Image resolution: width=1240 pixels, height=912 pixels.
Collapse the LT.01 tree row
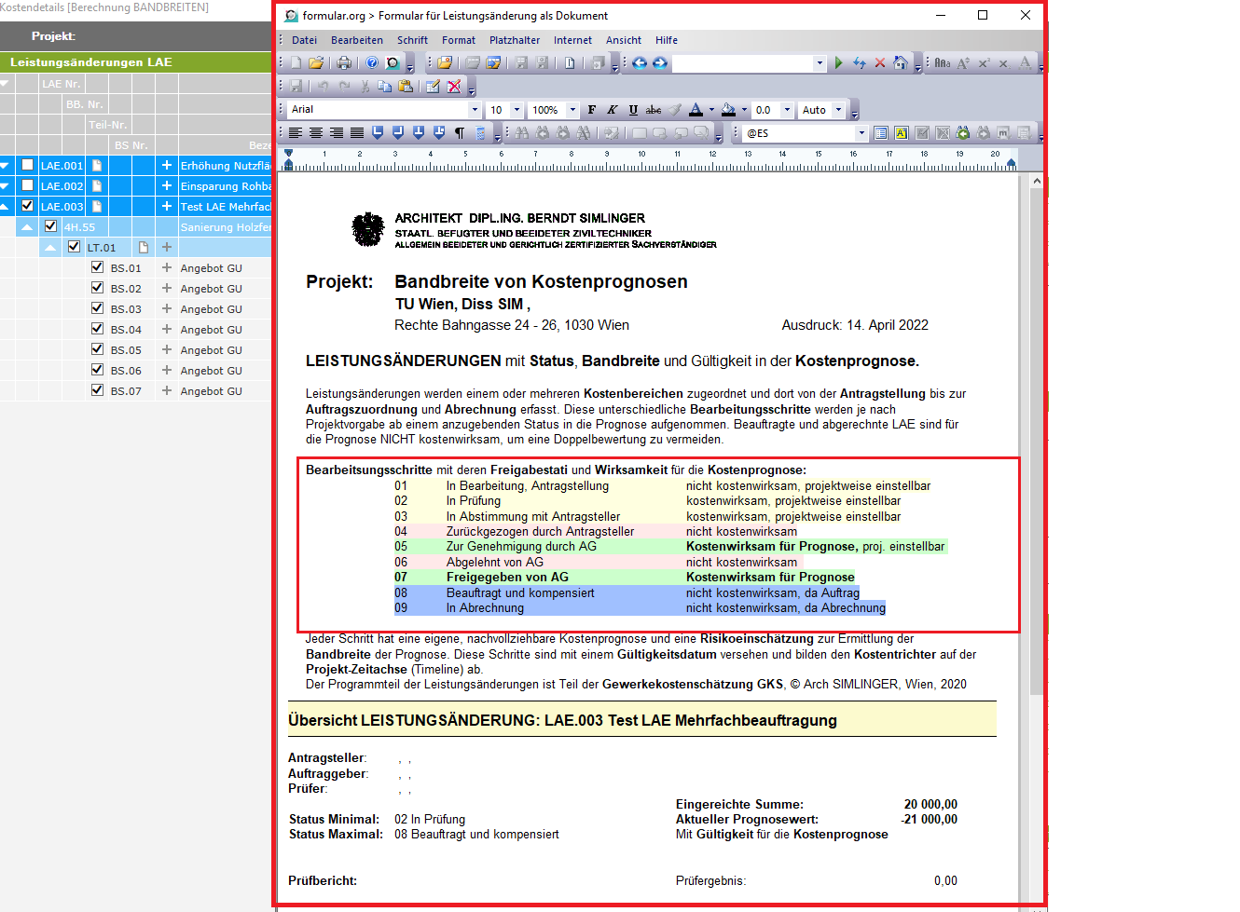point(51,248)
